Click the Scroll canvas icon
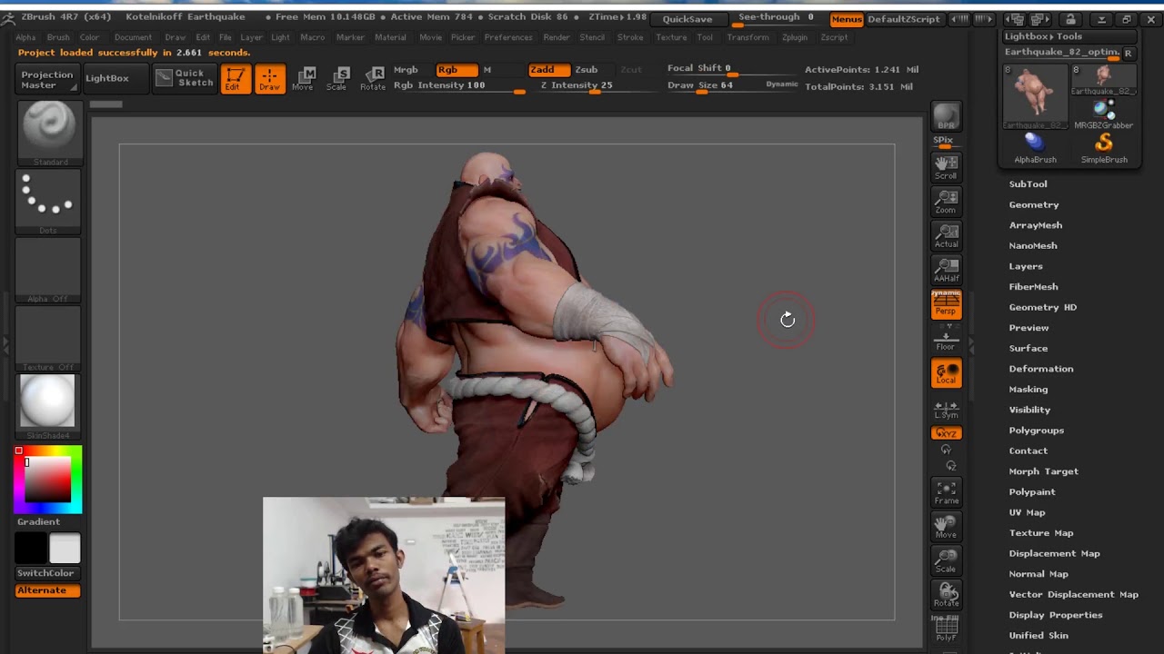Viewport: 1164px width, 654px height. tap(946, 167)
